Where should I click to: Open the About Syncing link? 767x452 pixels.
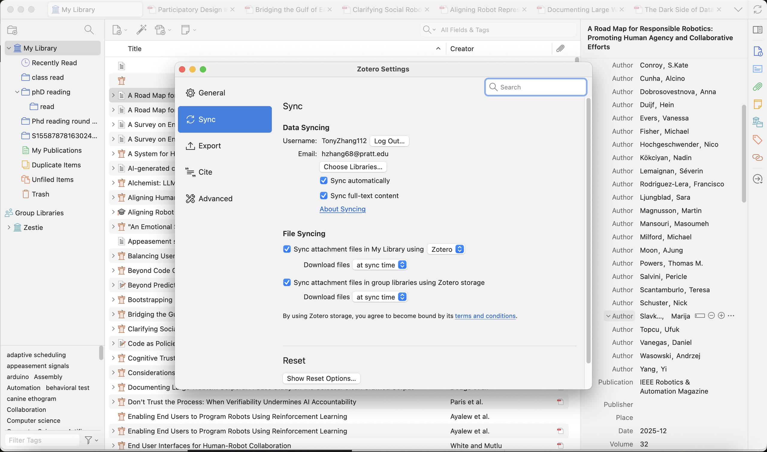[342, 209]
